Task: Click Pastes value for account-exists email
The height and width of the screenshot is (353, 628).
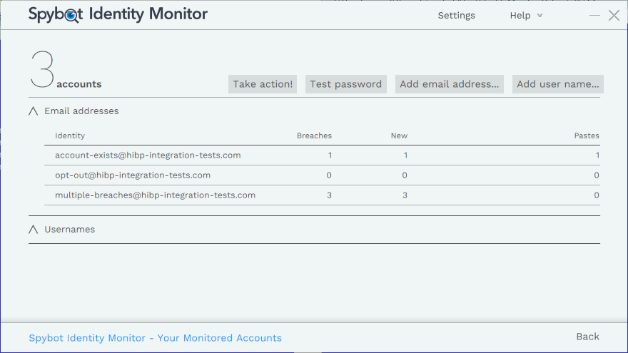Action: (597, 155)
